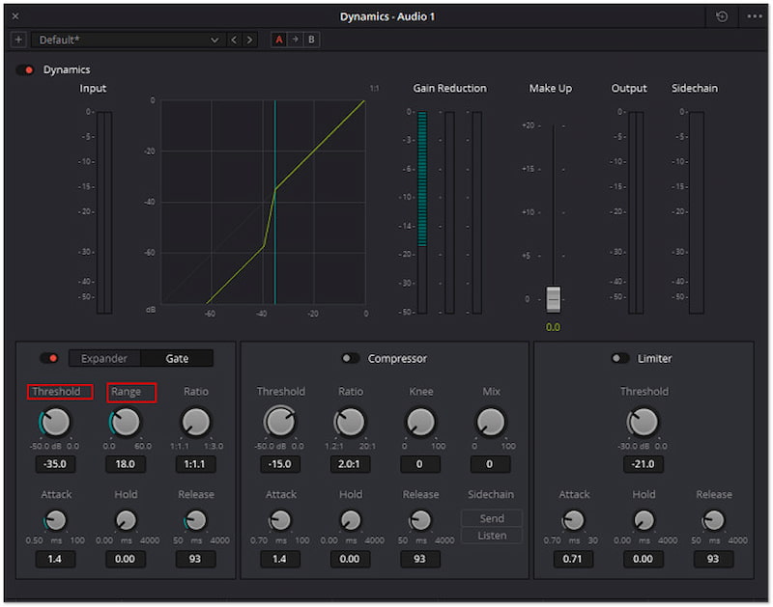Image resolution: width=773 pixels, height=607 pixels.
Task: Switch to Expander mode
Action: (x=104, y=358)
